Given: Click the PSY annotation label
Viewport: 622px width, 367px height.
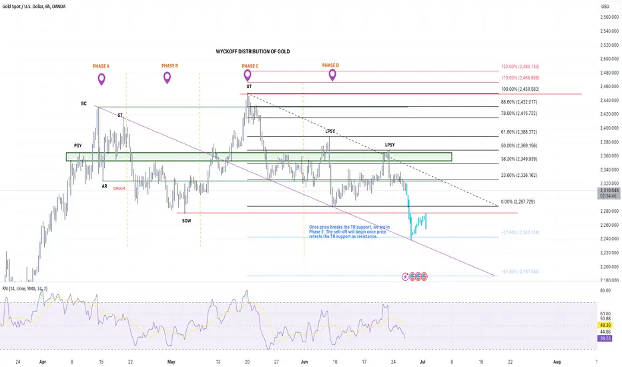Looking at the screenshot, I should click(x=77, y=146).
